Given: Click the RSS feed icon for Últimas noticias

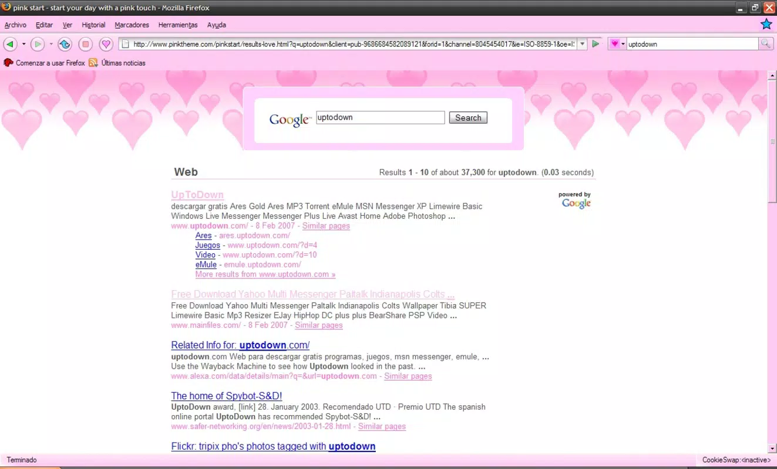Looking at the screenshot, I should (93, 63).
